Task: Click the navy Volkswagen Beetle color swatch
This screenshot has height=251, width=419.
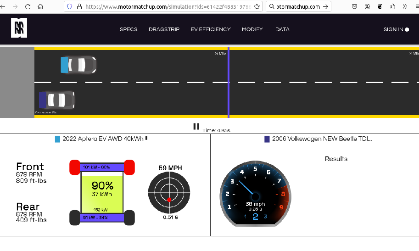Action: (267, 139)
